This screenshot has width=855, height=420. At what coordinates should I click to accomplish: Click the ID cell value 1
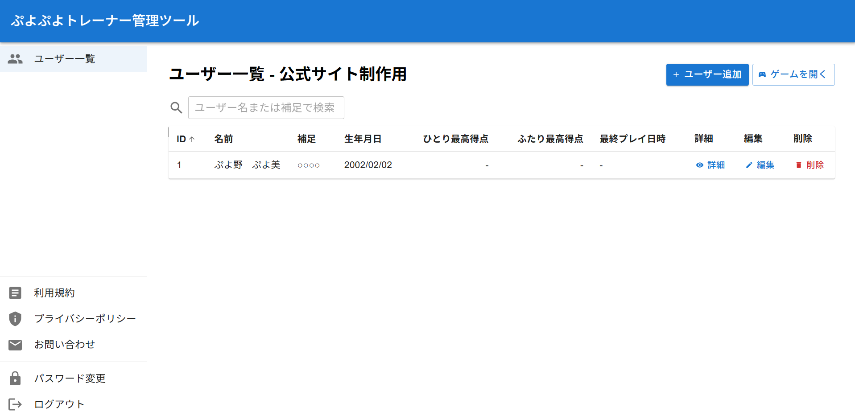[x=179, y=165]
